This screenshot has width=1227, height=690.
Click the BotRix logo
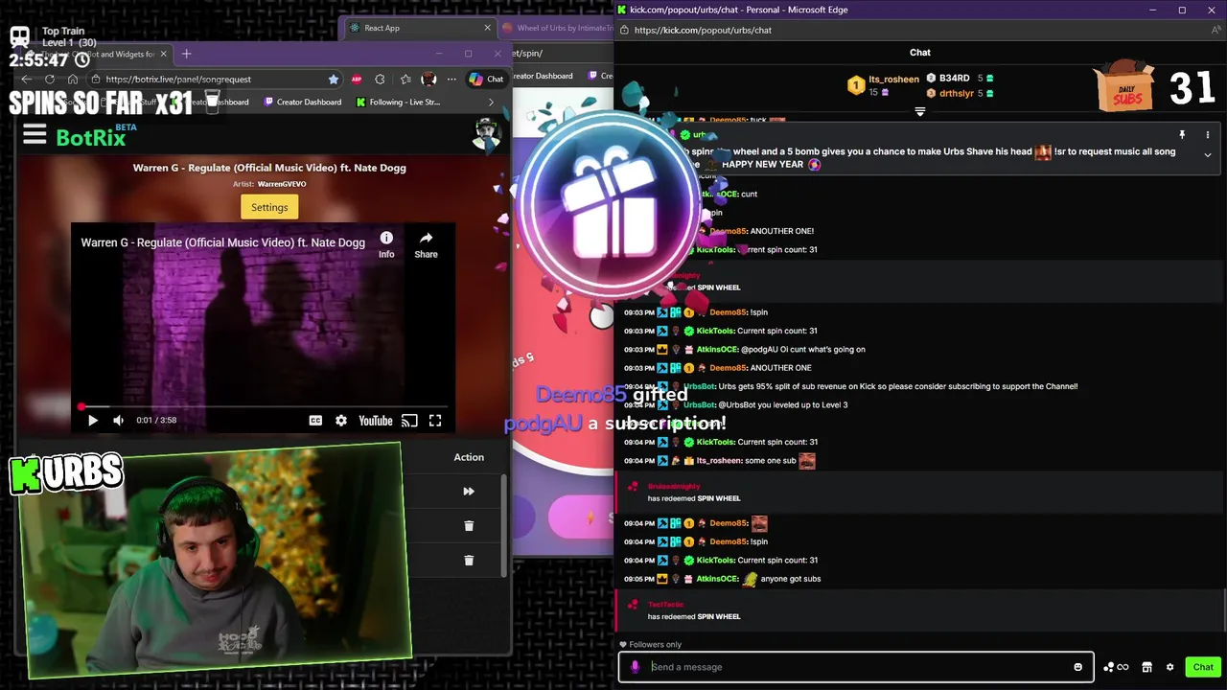pyautogui.click(x=91, y=138)
